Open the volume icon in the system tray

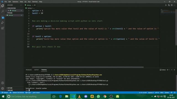(x=162, y=97)
